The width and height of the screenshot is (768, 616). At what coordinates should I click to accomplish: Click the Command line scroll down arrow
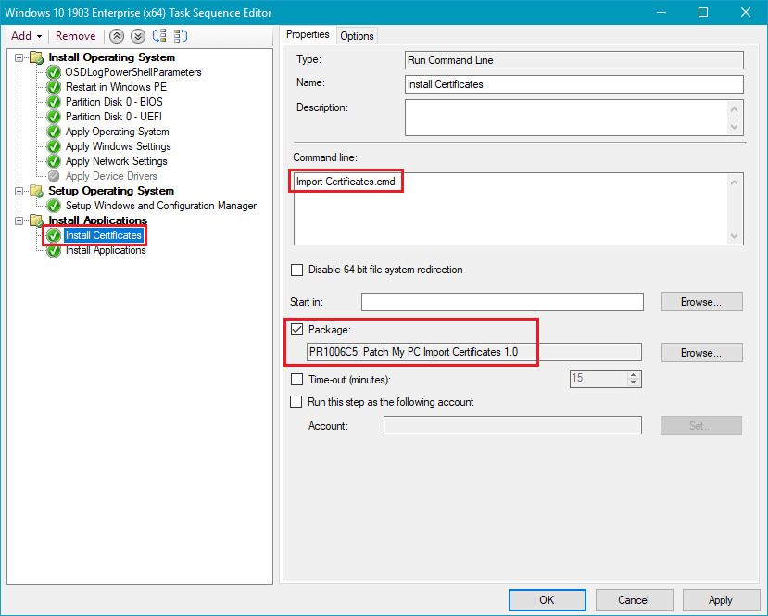coord(734,235)
